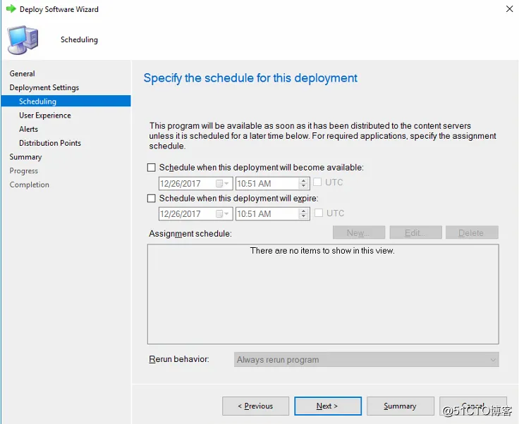
Task: Click the New assignment schedule button
Action: click(x=359, y=232)
